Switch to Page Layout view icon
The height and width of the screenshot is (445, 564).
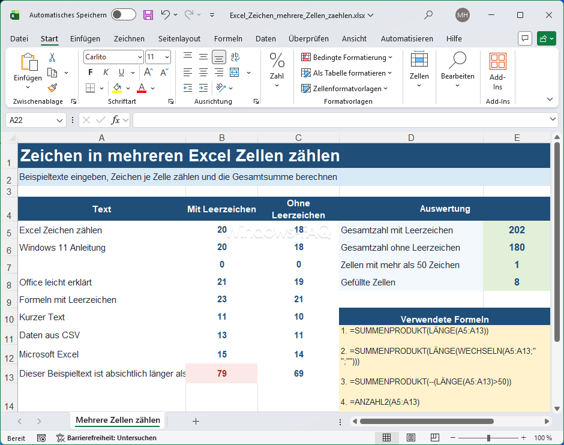pyautogui.click(x=411, y=437)
